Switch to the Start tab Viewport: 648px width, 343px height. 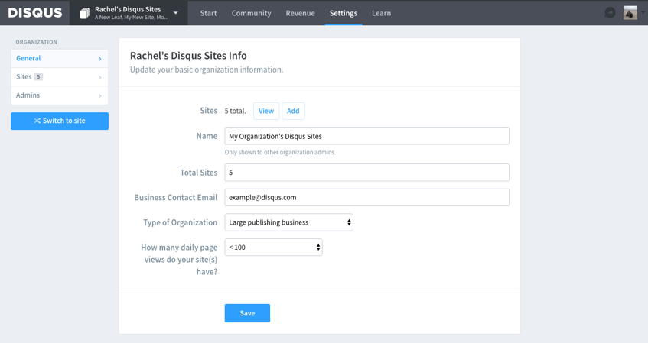[208, 13]
